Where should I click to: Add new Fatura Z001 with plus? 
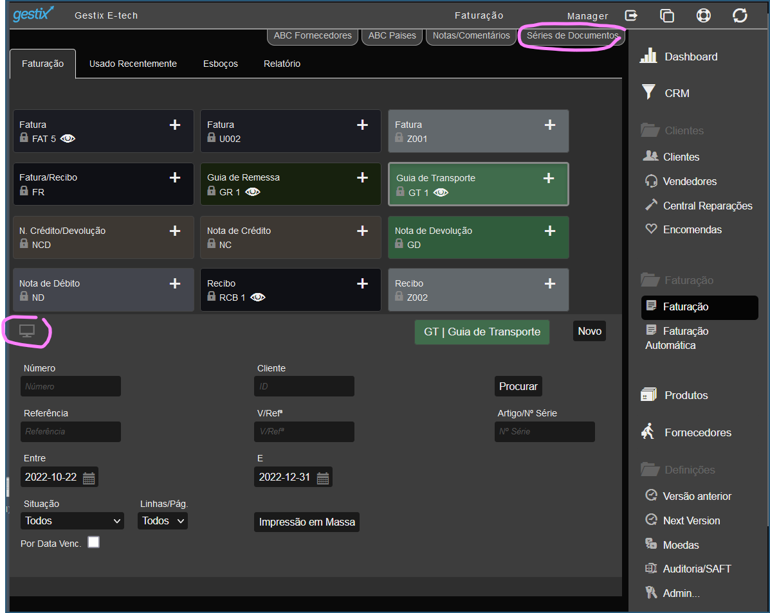tap(550, 125)
